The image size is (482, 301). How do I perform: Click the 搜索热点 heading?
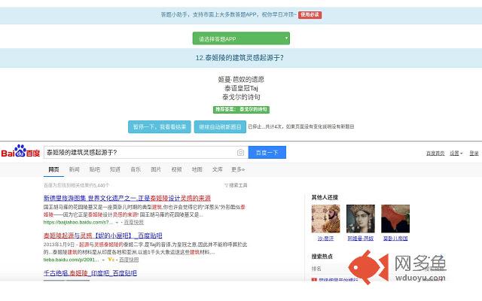(322, 256)
